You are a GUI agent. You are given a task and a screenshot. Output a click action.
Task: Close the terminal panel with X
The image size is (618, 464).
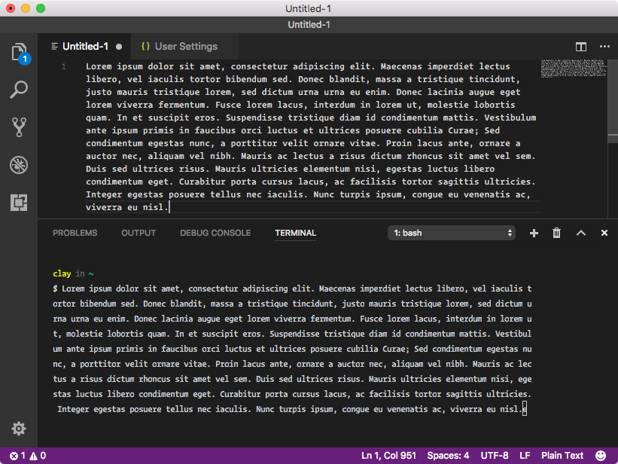tap(604, 233)
